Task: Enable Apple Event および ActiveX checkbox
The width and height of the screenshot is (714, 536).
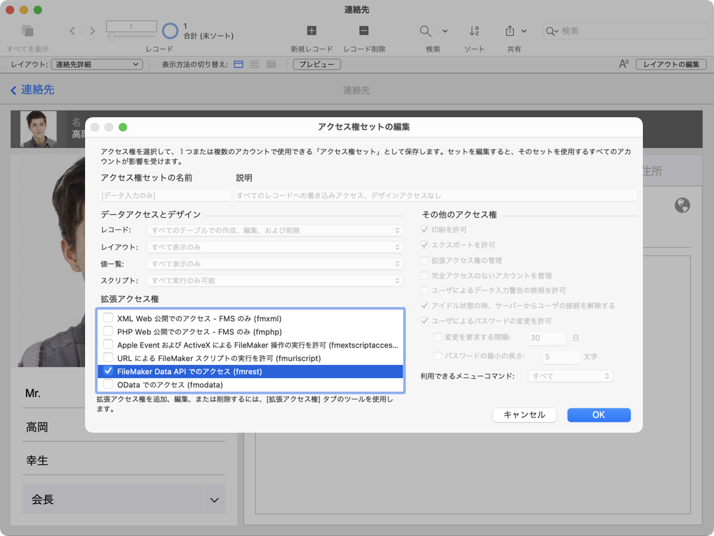Action: click(108, 344)
